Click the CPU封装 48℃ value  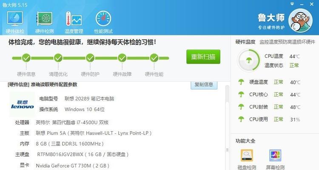[295, 107]
